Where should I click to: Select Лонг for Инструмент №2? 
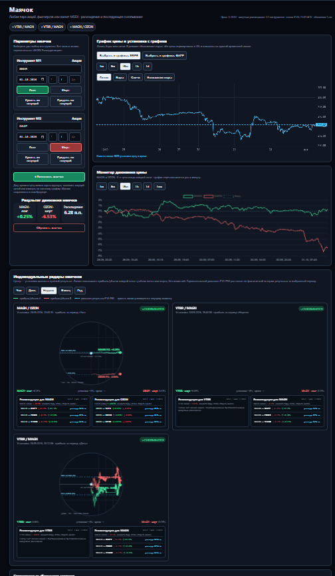click(33, 147)
